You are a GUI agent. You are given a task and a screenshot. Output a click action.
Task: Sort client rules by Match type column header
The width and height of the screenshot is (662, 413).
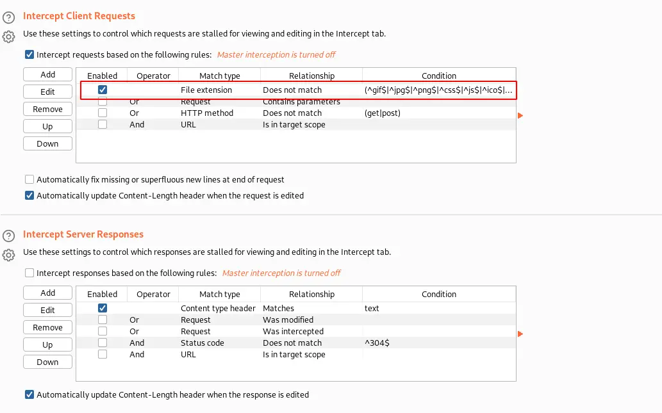point(219,76)
